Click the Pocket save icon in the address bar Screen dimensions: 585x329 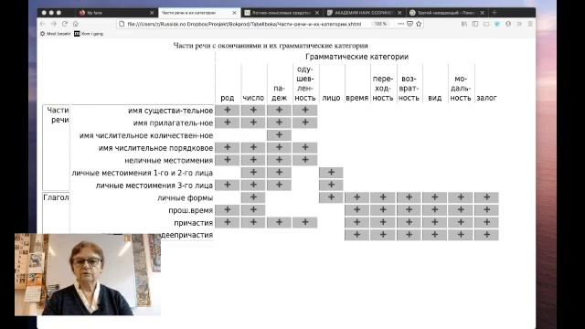pyautogui.click(x=409, y=24)
